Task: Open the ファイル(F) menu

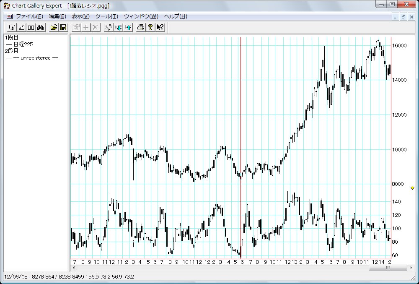Action: 29,16
